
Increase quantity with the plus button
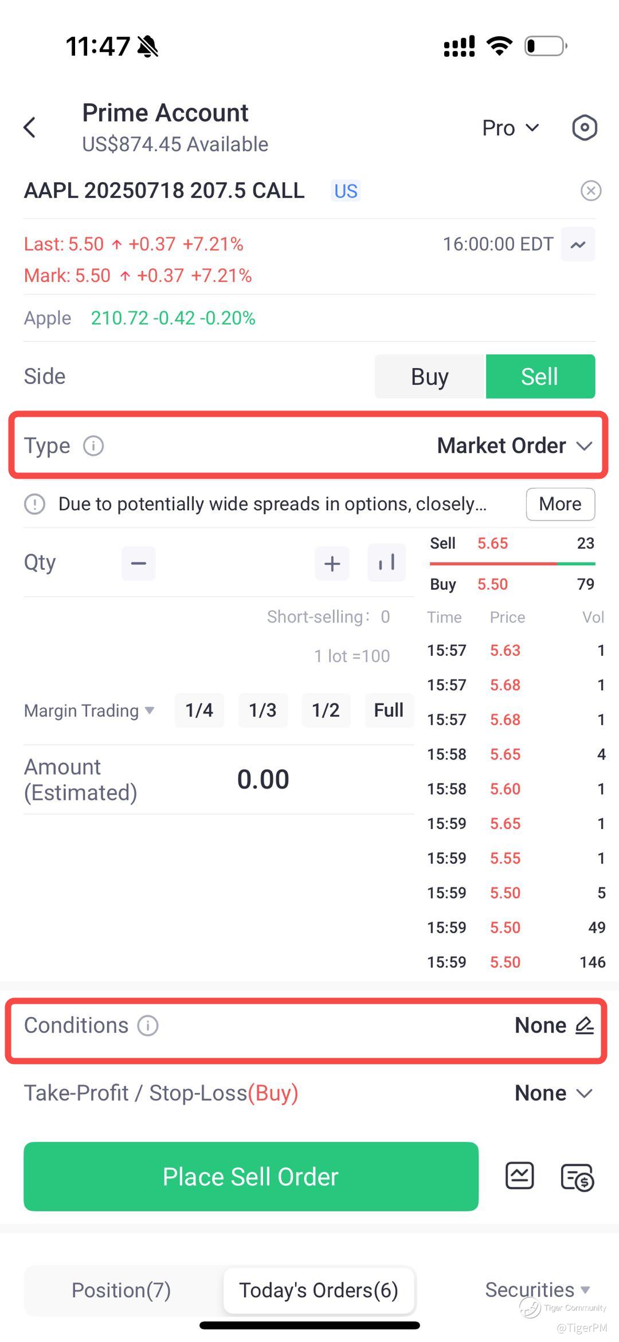[332, 564]
